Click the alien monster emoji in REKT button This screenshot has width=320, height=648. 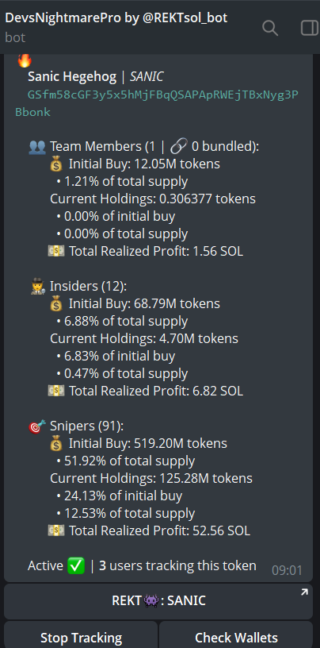pyautogui.click(x=151, y=600)
